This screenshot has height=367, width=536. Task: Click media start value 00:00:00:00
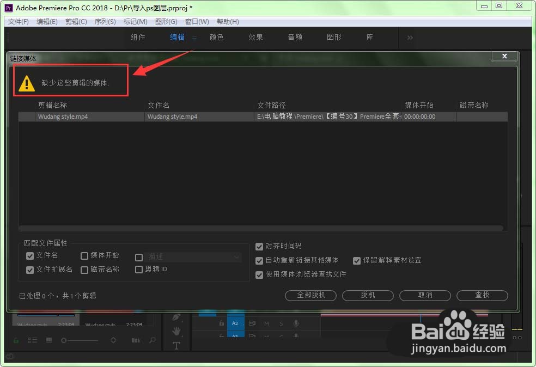click(420, 117)
